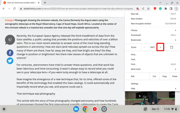Choose Print... from the menu
Screen dimensions: 180x113
(x=152, y=55)
